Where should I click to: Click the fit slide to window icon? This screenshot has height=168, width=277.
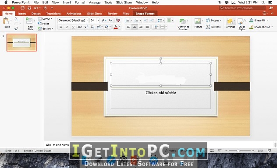pyautogui.click(x=269, y=150)
